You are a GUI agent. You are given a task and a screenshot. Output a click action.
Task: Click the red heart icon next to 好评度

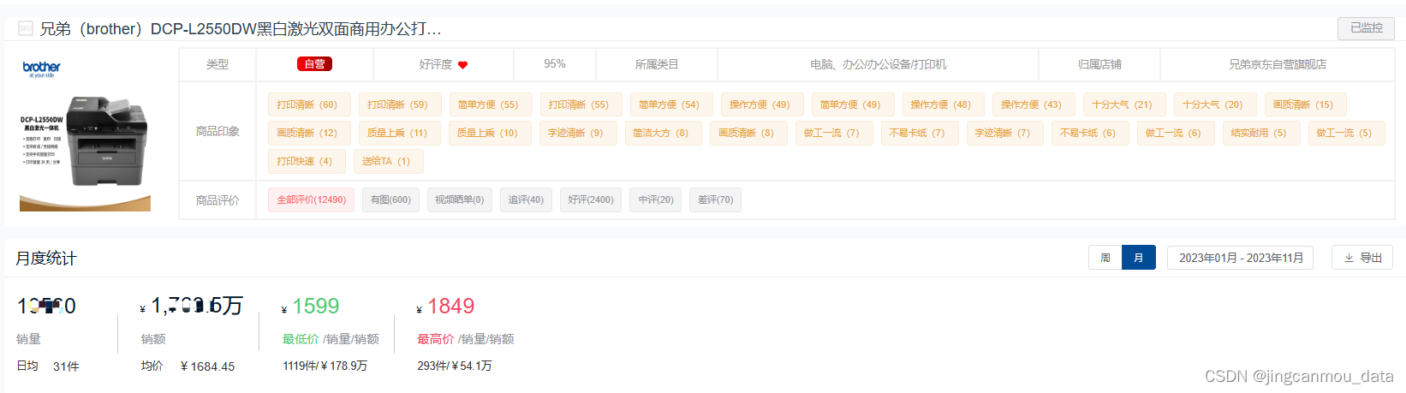click(463, 65)
